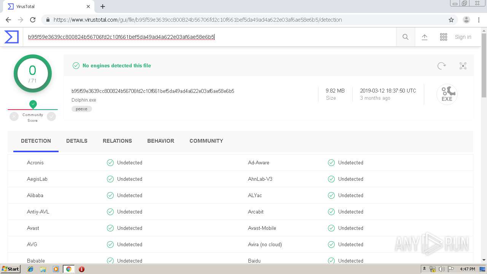Click the Sign in link
Viewport: 487px width, 274px height.
tap(463, 37)
